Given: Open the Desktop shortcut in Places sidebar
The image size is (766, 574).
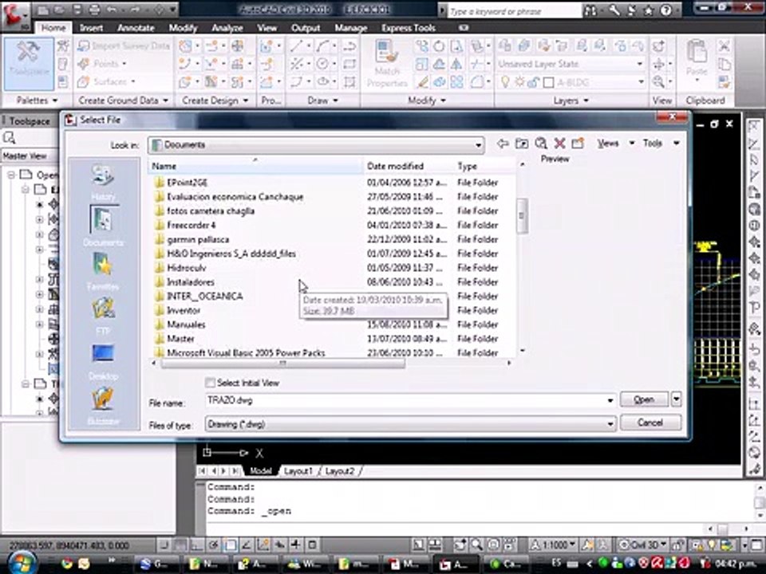Looking at the screenshot, I should coord(103,360).
